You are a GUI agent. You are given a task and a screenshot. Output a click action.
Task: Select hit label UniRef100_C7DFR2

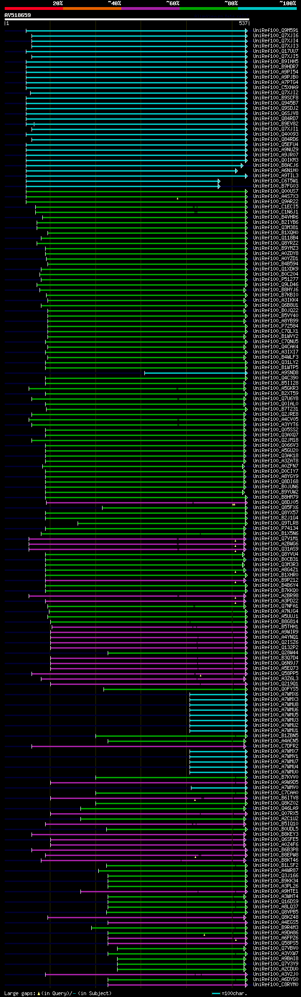pos(276,746)
